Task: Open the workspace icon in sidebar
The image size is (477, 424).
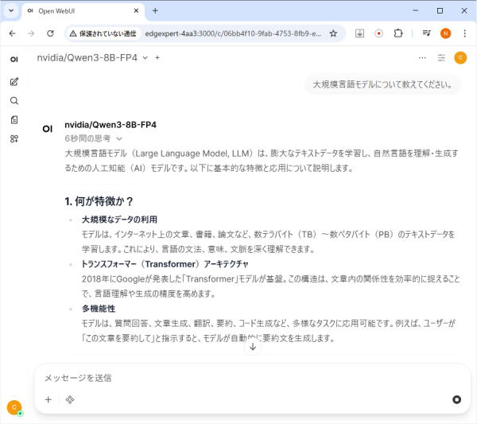Action: click(14, 139)
